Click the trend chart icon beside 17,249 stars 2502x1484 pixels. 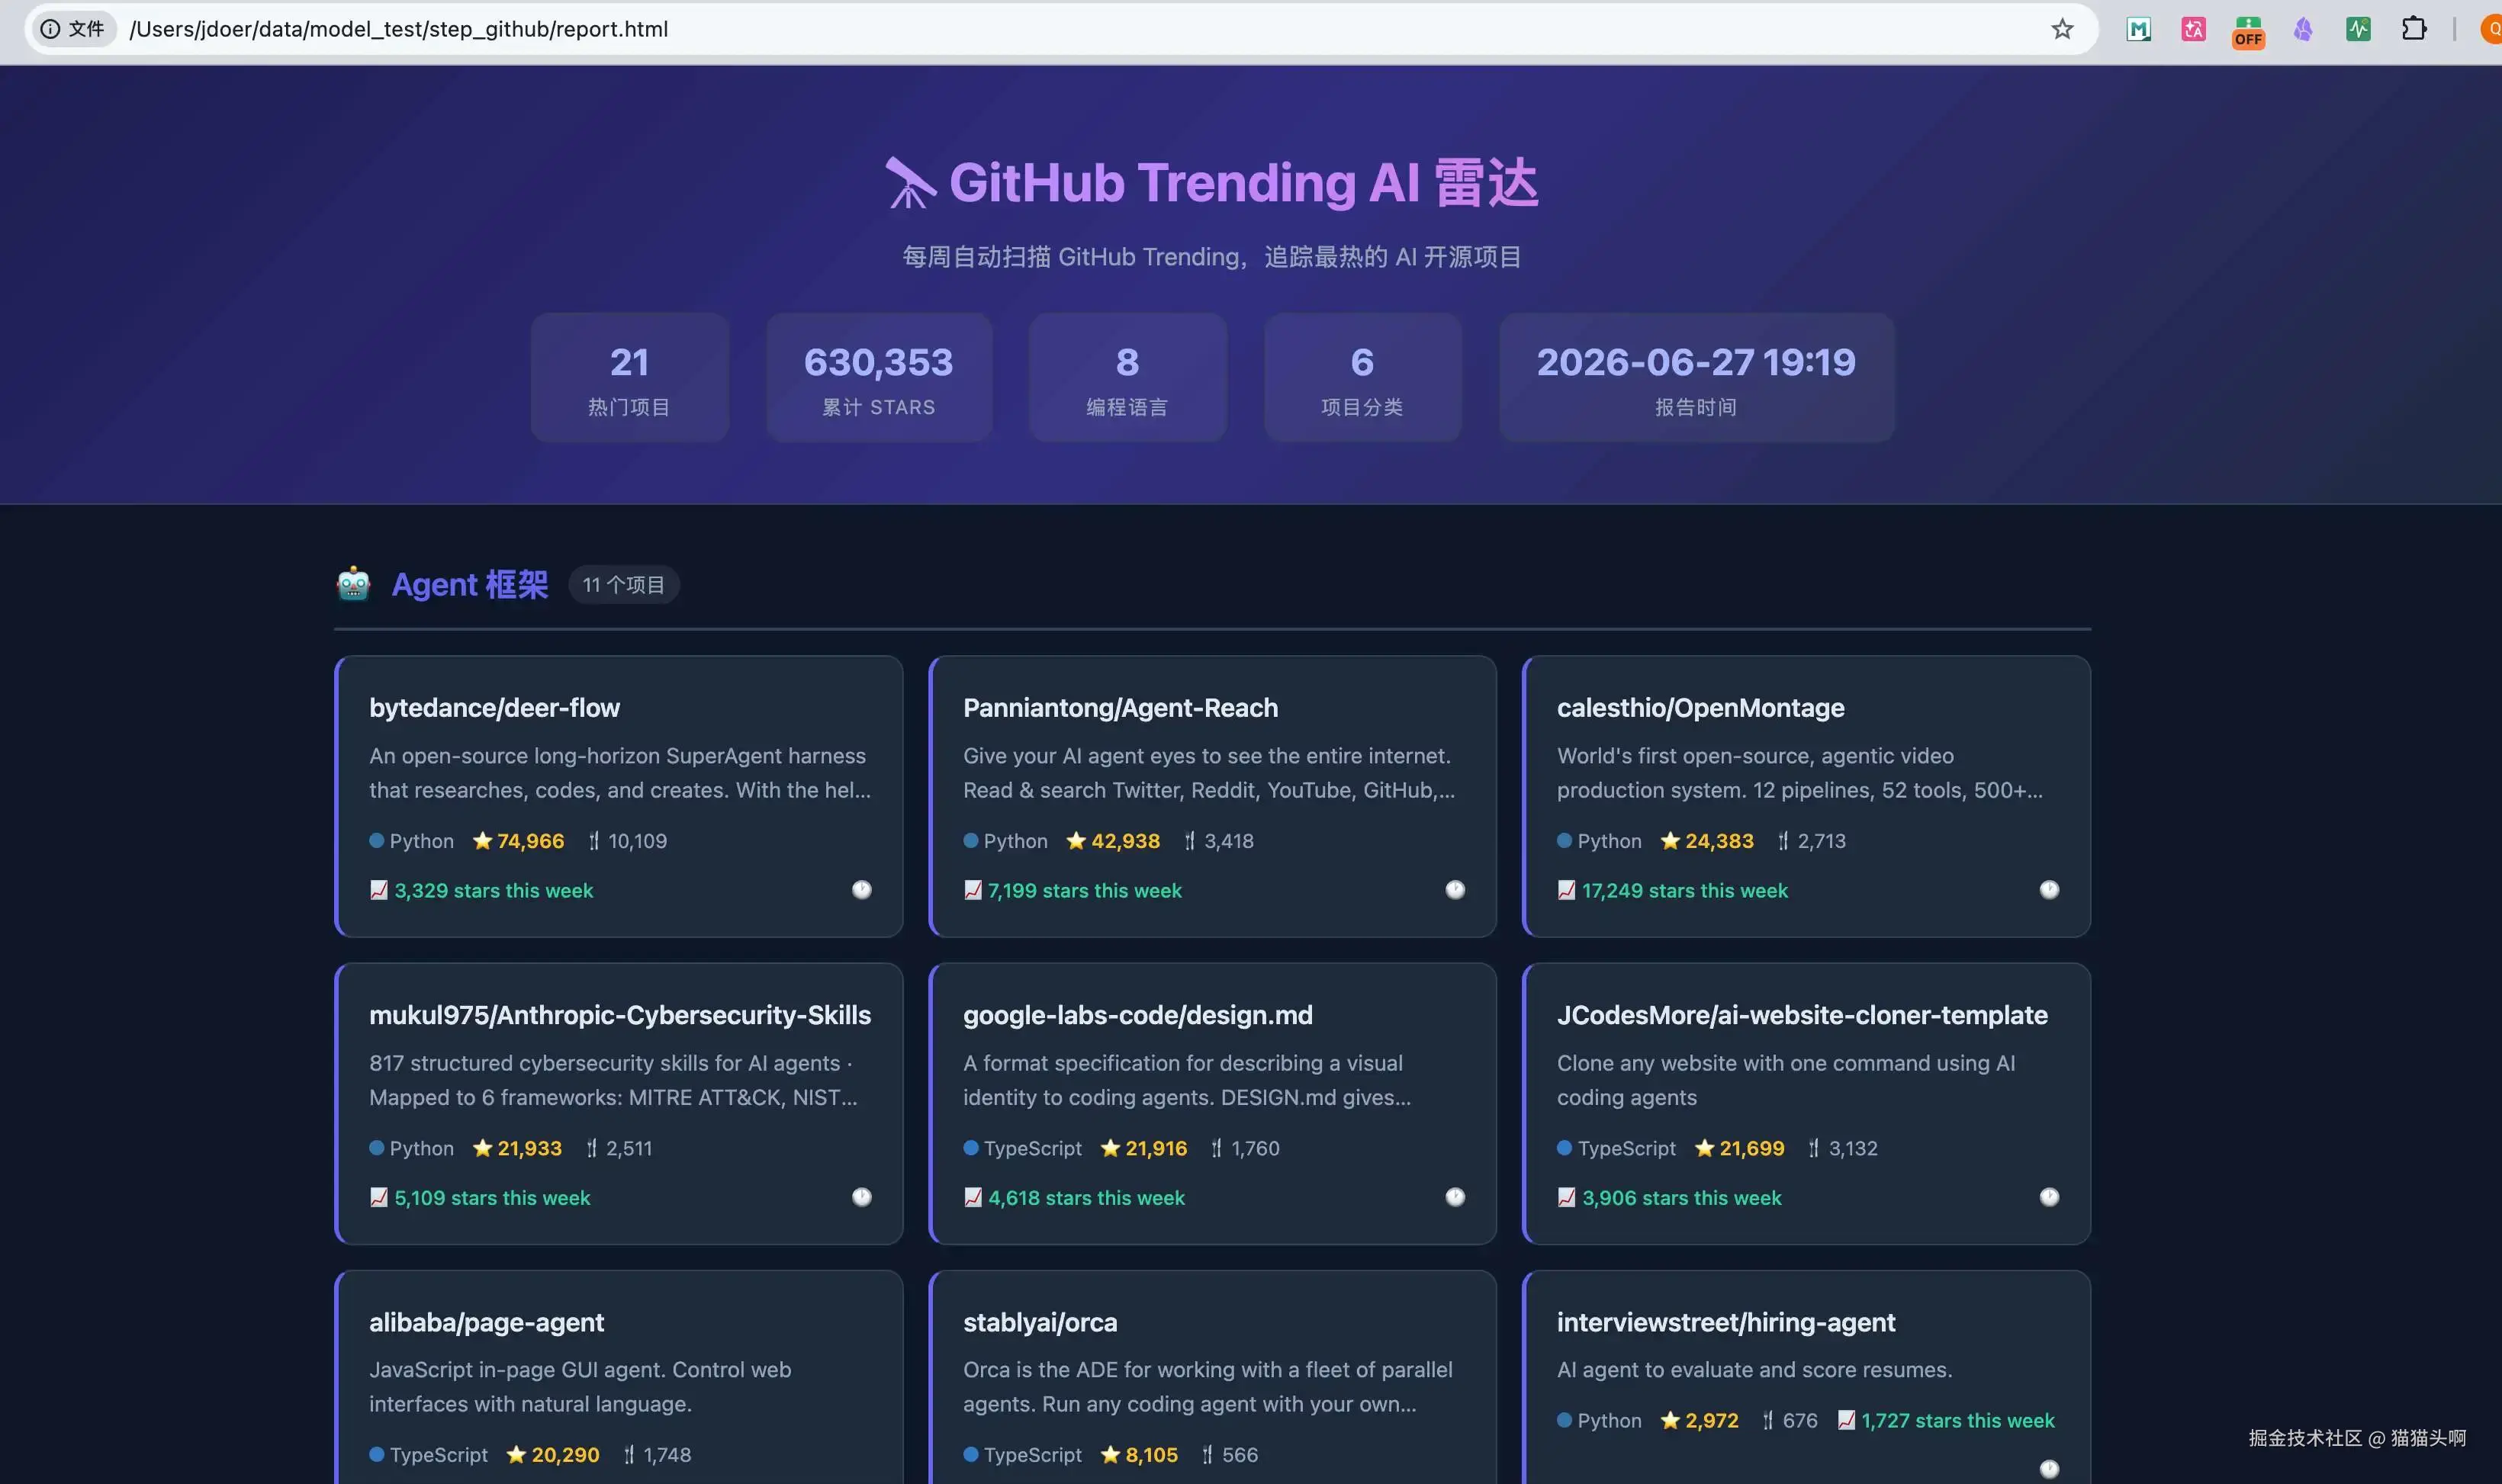1567,890
